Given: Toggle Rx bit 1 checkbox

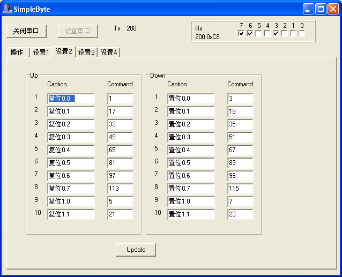Looking at the screenshot, I should [293, 34].
